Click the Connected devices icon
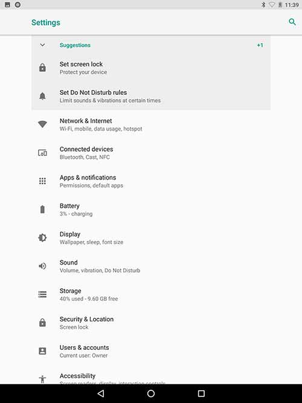The image size is (302, 403). 42,153
